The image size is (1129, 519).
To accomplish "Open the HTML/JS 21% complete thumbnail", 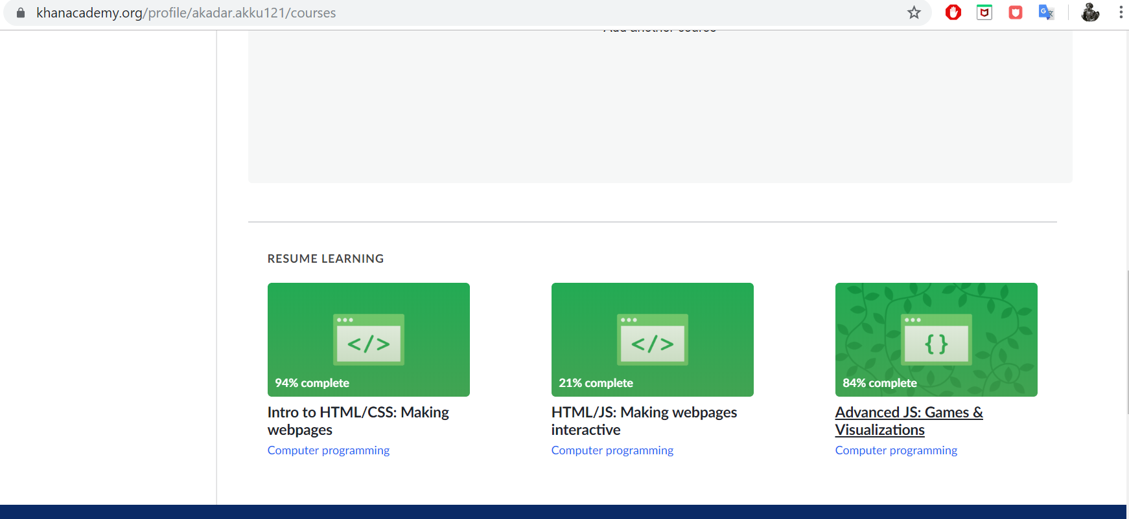I will pyautogui.click(x=653, y=340).
